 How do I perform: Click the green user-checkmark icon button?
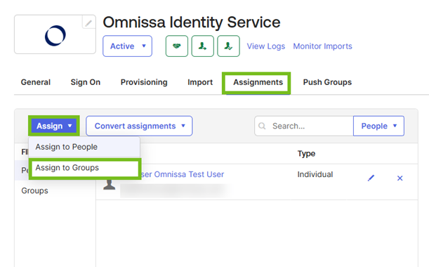228,46
